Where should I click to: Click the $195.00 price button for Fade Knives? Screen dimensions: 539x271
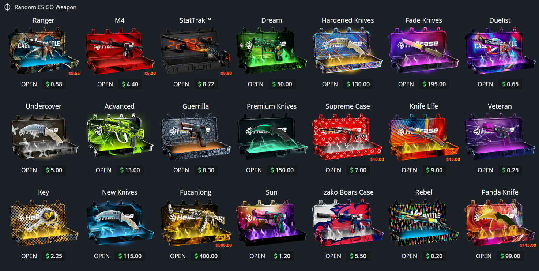434,84
